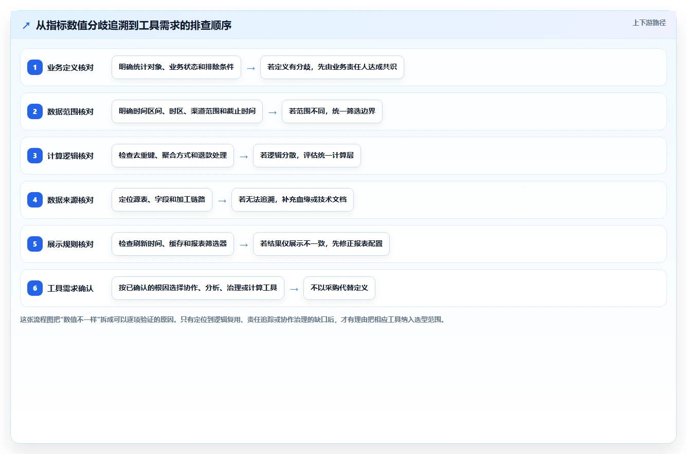Viewport: 687px width, 454px height.
Task: Click the 按已确认的根因选择协作、分析、治理或计算工具 box
Action: pos(198,288)
